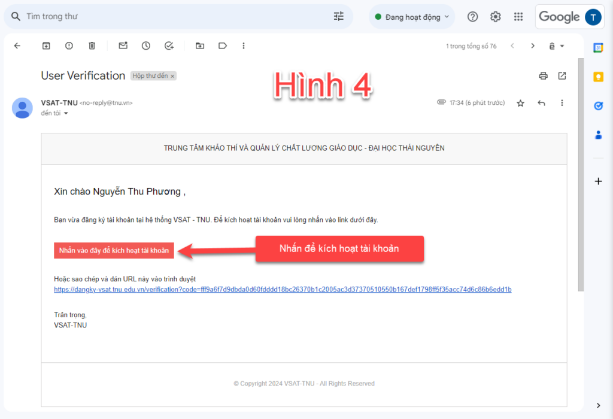Click the no-reply@tnu.vn sender address
This screenshot has width=613, height=419.
pyautogui.click(x=106, y=103)
